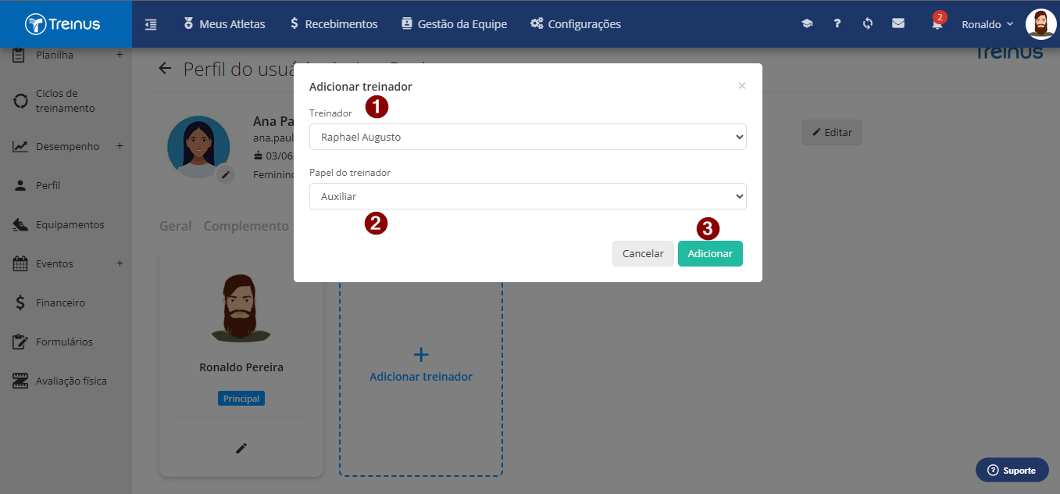
Task: Click the help question mark icon
Action: tap(837, 24)
